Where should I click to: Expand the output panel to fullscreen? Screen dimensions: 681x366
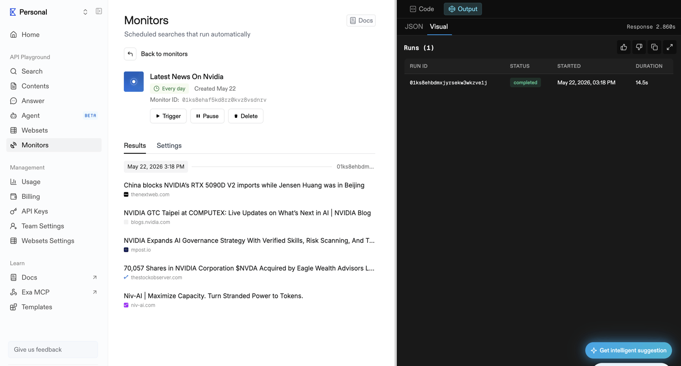(x=670, y=47)
